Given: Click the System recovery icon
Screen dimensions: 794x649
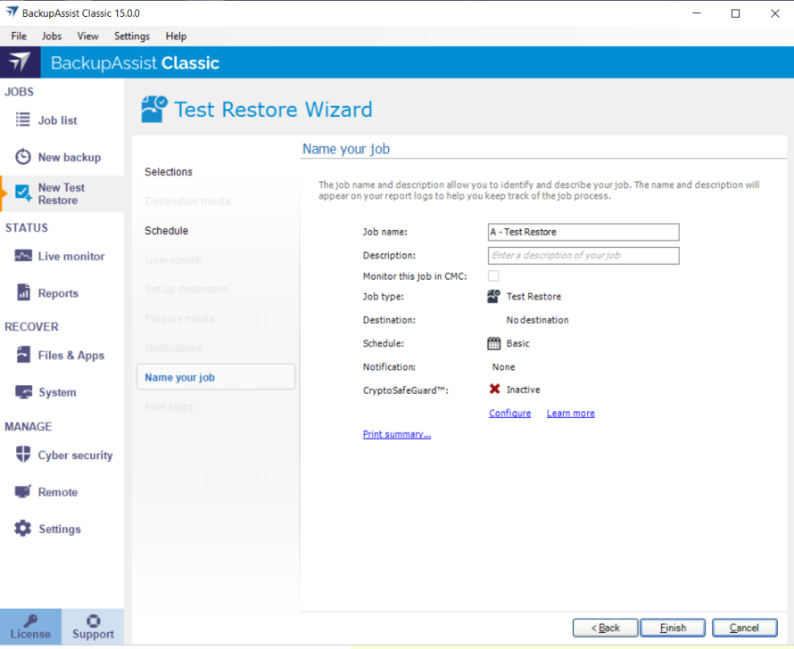Looking at the screenshot, I should pyautogui.click(x=23, y=392).
